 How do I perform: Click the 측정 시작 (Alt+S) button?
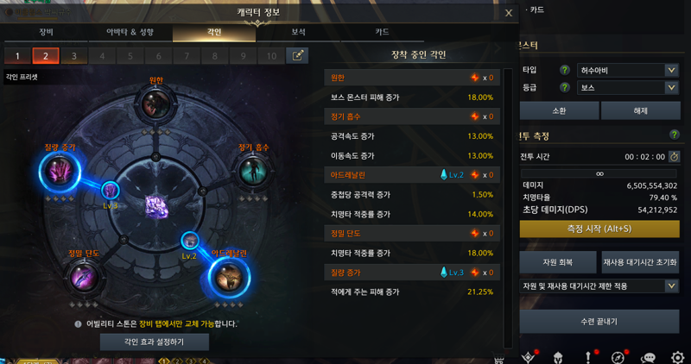coord(599,229)
